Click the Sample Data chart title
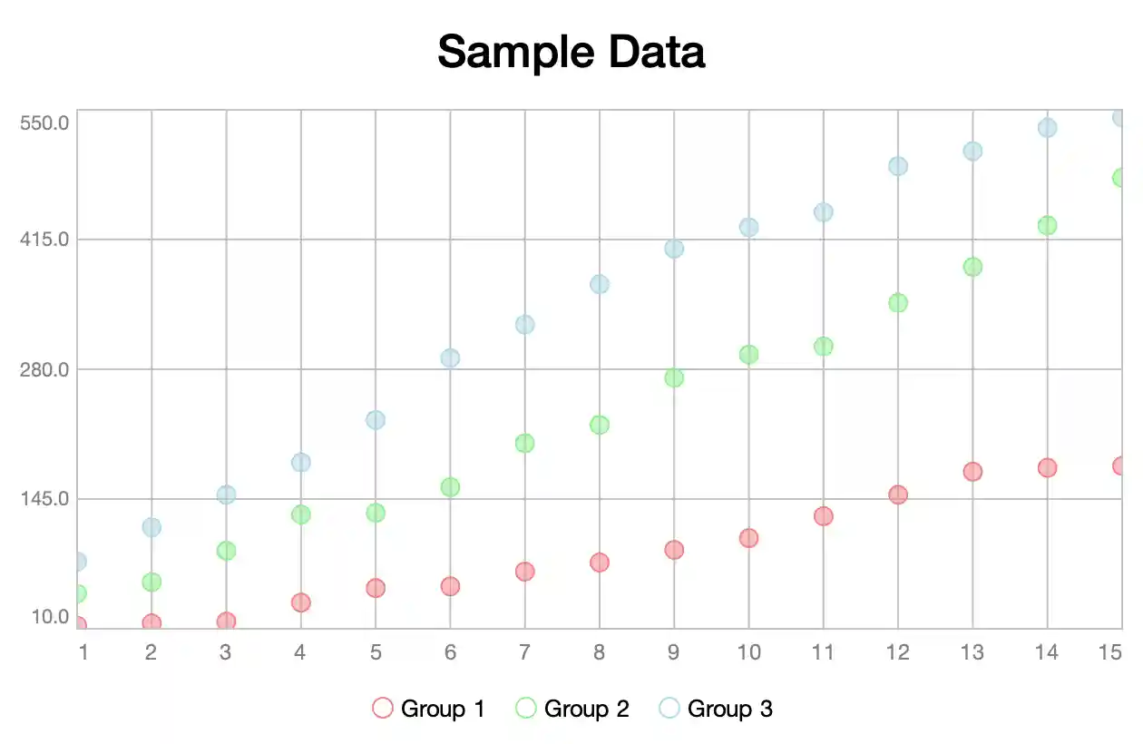Screen dimensions: 1143x744 click(x=571, y=52)
